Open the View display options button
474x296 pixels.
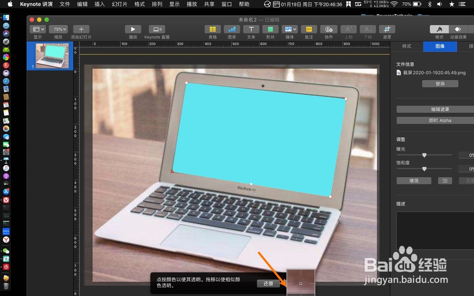38,29
